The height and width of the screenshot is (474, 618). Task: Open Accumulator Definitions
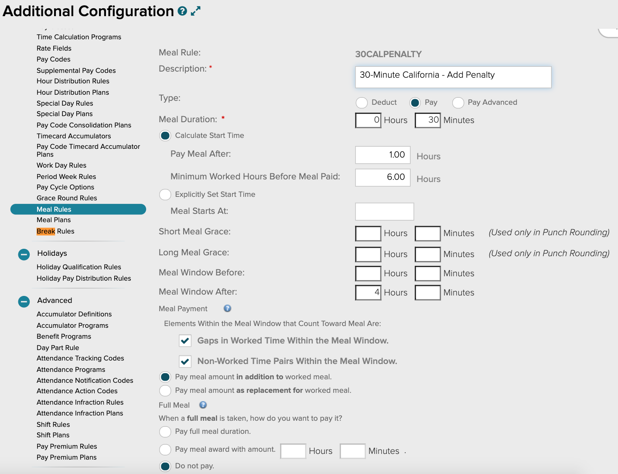(74, 314)
